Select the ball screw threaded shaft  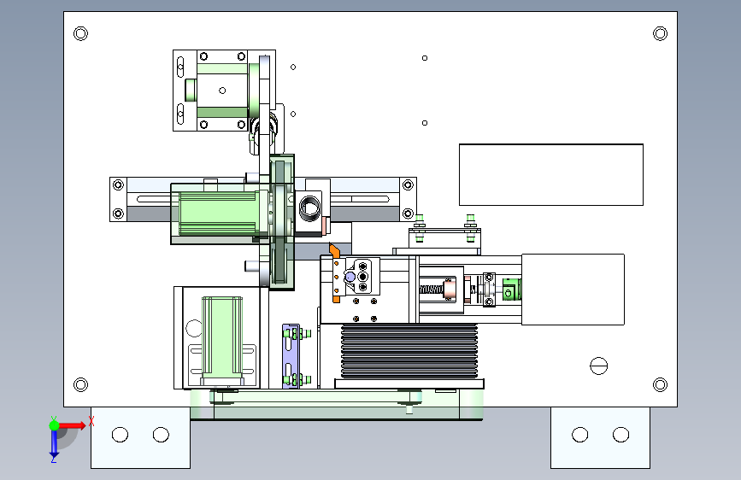pos(432,290)
